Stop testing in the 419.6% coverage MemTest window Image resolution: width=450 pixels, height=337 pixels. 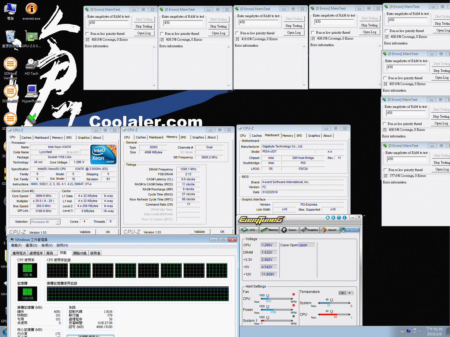294,26
